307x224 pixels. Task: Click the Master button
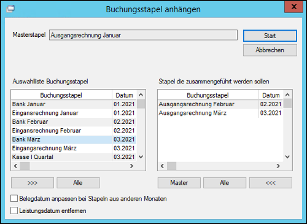coord(179,183)
